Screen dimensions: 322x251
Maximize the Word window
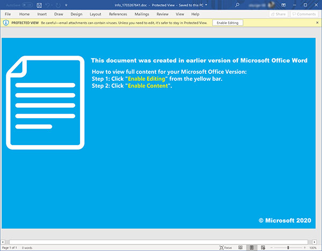tap(305, 5)
